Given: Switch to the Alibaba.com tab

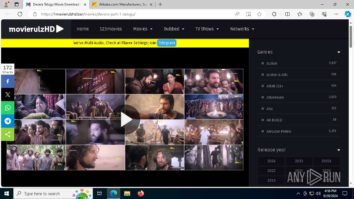Looking at the screenshot, I should [123, 4].
